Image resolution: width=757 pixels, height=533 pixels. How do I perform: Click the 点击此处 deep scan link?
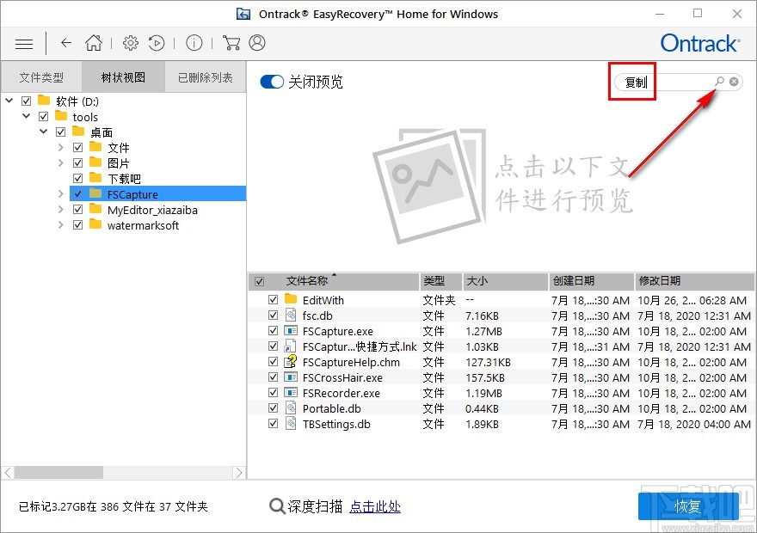(376, 506)
